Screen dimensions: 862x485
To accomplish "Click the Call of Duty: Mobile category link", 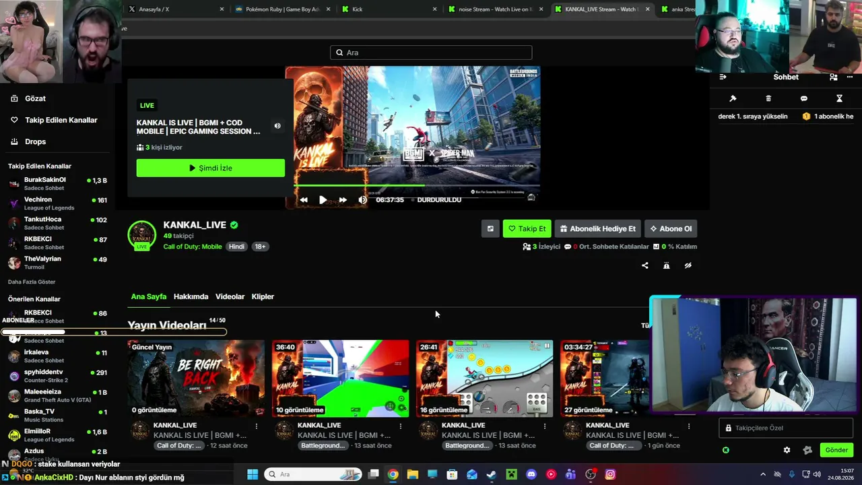I will (193, 247).
